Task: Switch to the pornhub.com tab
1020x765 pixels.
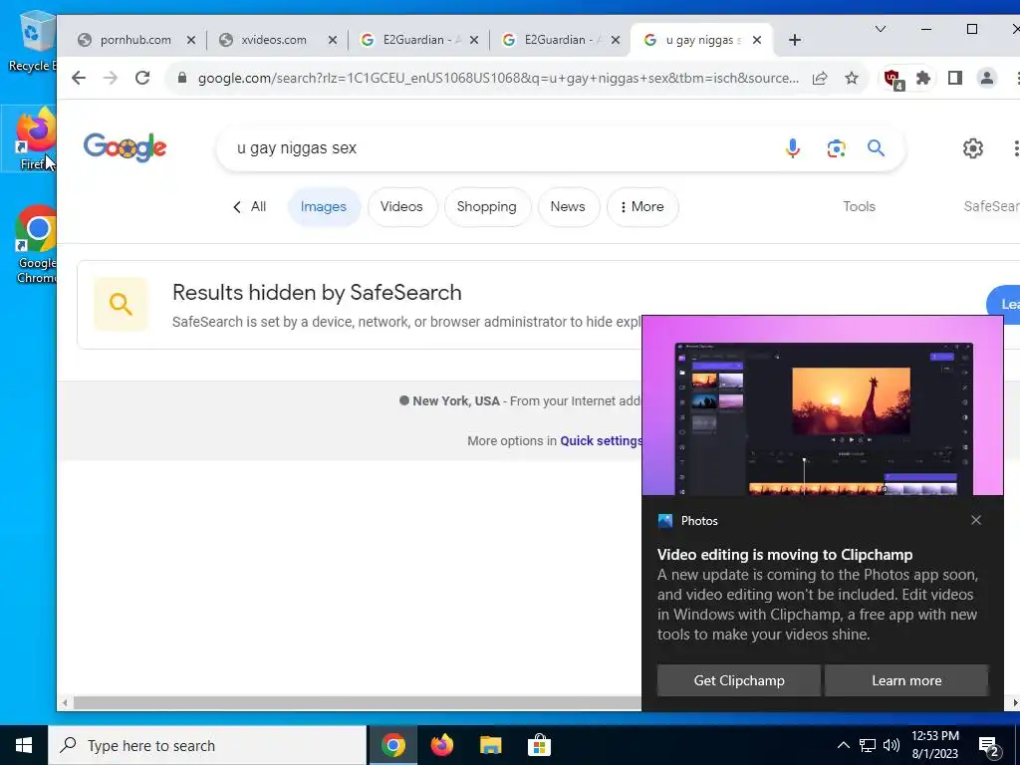Action: point(135,40)
